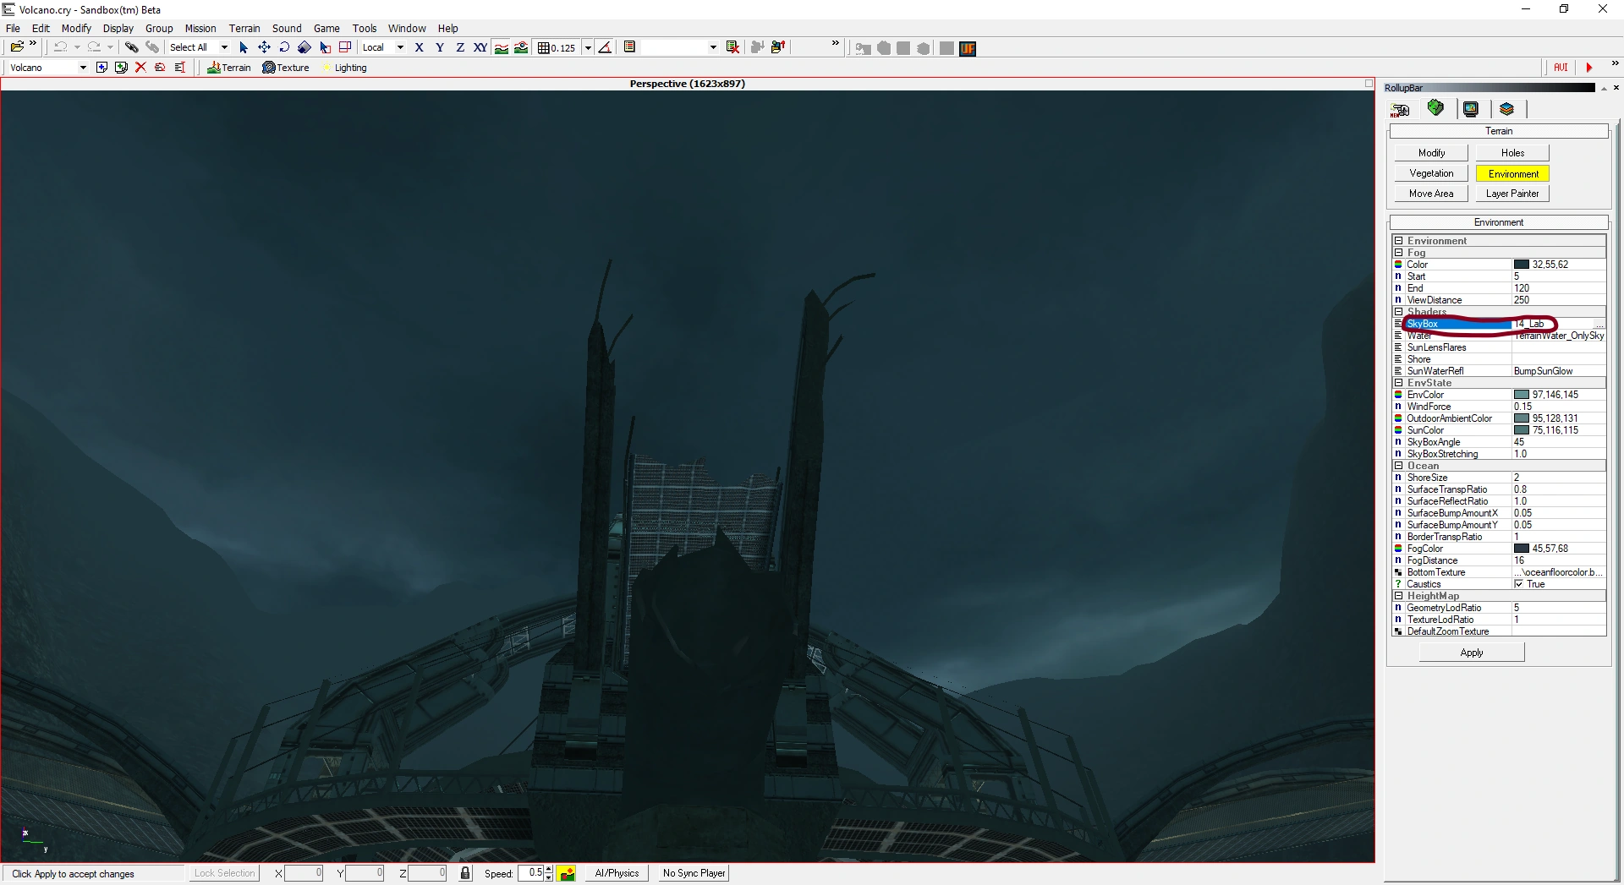Collapse the Fog property group
The height and width of the screenshot is (885, 1624).
coord(1398,253)
